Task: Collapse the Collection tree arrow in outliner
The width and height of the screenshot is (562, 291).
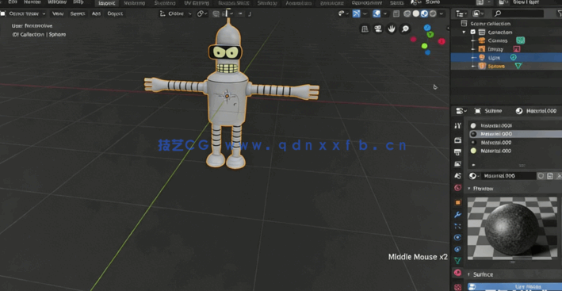Action: tap(465, 32)
